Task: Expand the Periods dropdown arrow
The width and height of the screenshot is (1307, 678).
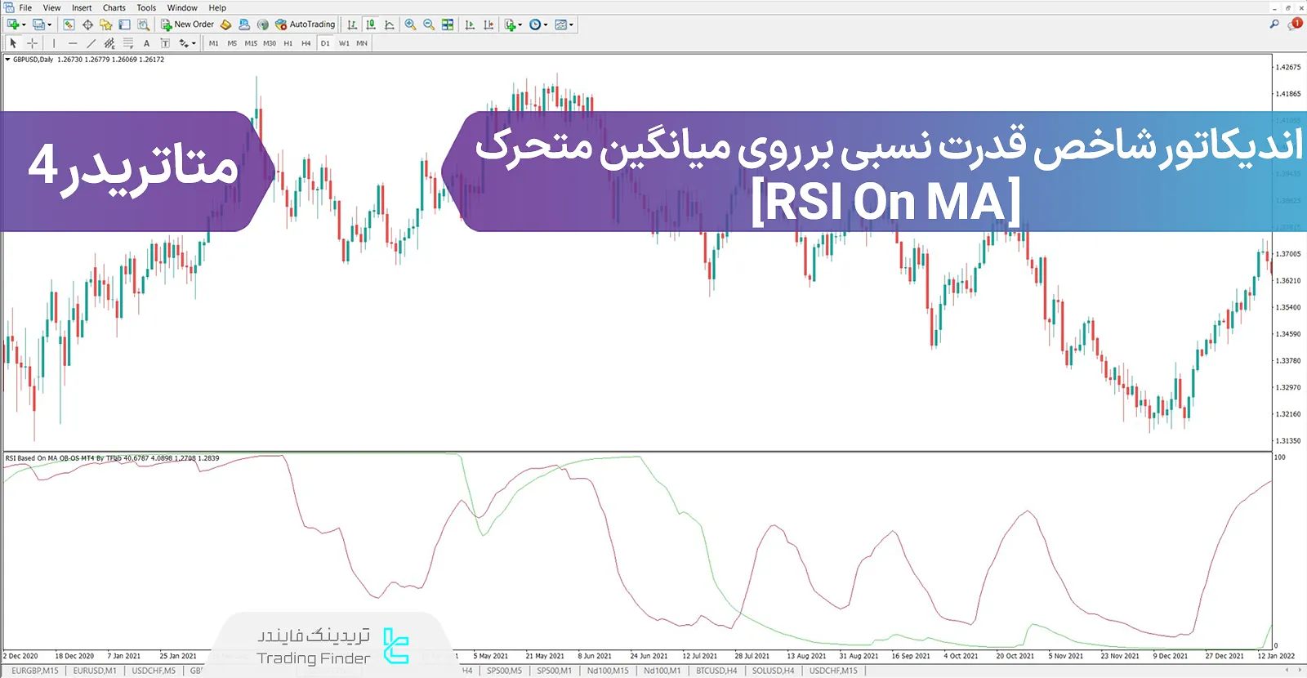Action: tap(546, 25)
